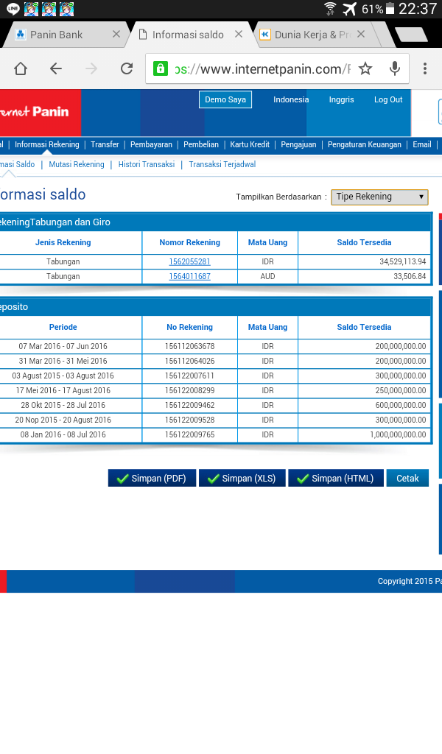Image resolution: width=442 pixels, height=754 pixels.
Task: Go back with the back arrow
Action: tap(56, 68)
